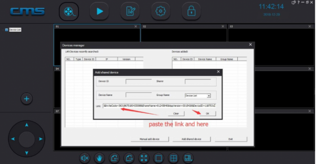This screenshot has height=164, width=317.
Task: Click the IP column header in LAN devices
Action: pyautogui.click(x=107, y=59)
